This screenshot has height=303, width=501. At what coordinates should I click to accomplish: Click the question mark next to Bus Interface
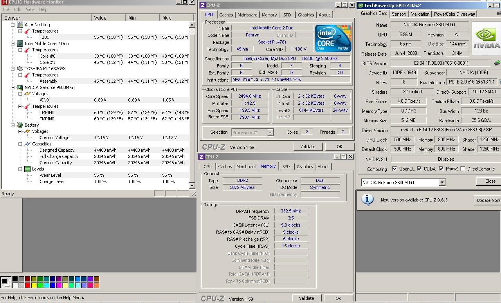pos(499,82)
